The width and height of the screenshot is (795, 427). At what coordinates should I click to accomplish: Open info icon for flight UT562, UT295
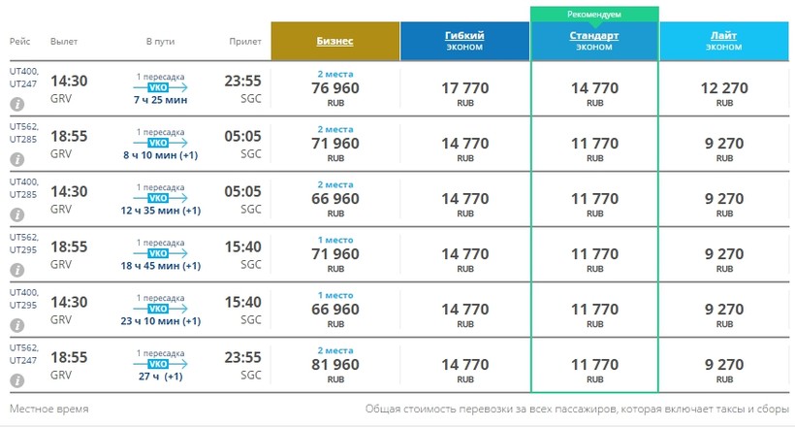[17, 268]
